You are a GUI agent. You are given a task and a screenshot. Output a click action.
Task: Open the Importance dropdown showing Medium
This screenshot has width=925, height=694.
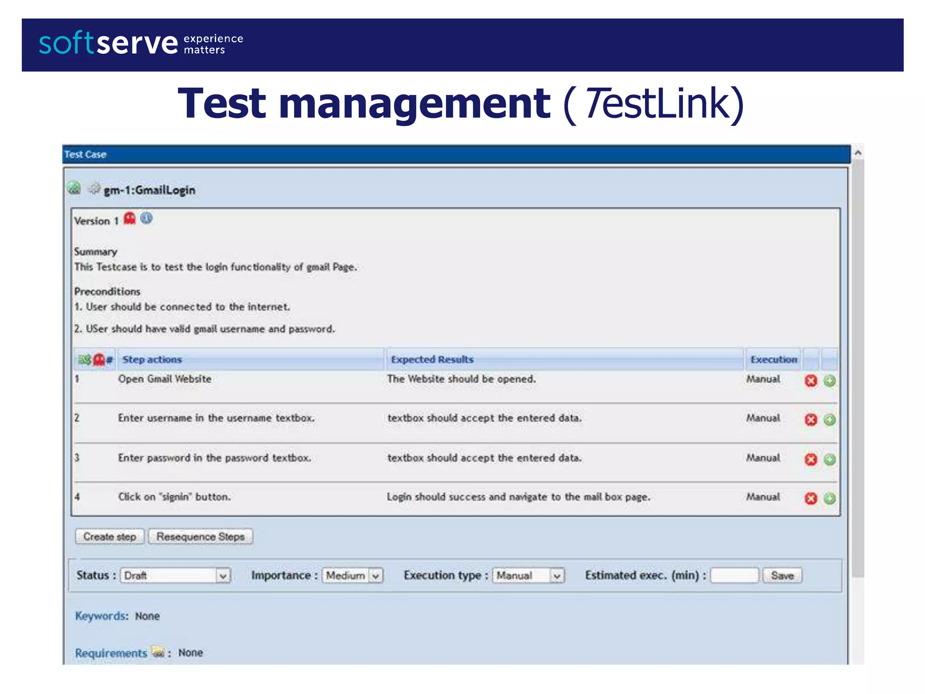[352, 576]
